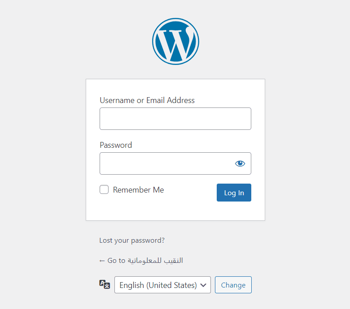The width and height of the screenshot is (350, 309).
Task: Click the Remember Me label text
Action: click(138, 190)
